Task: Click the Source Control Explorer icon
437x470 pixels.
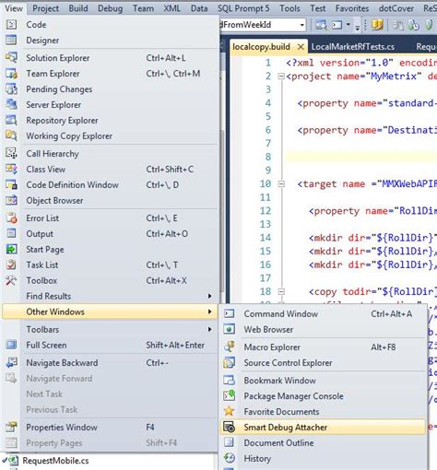Action: click(x=230, y=362)
